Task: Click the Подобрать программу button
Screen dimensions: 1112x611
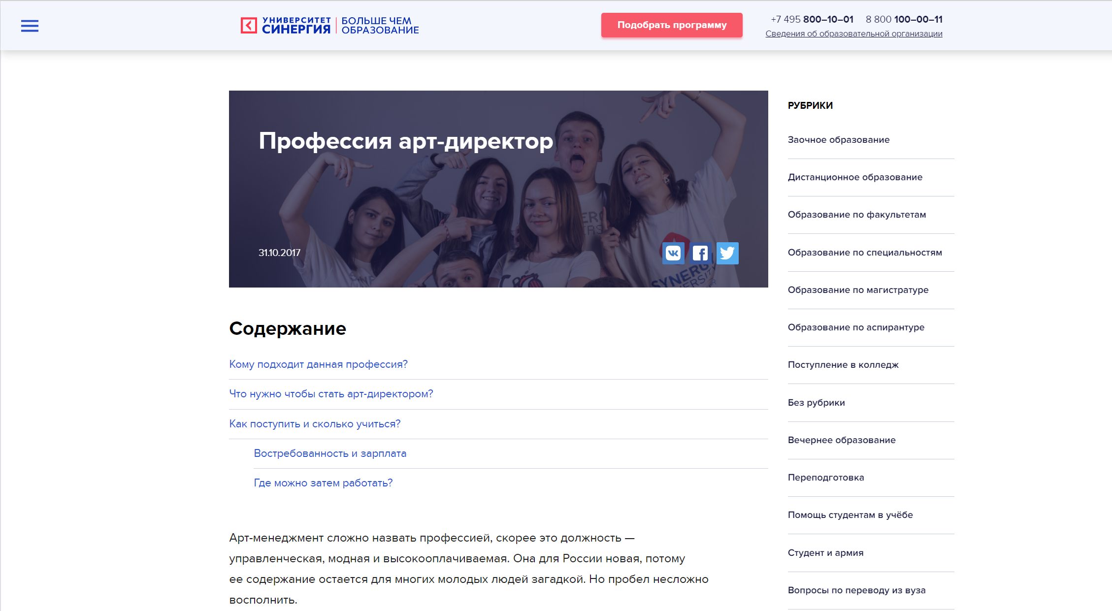Action: click(x=672, y=25)
